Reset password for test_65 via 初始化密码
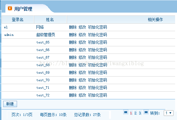The width and height of the screenshot is (177, 120). click(97, 42)
